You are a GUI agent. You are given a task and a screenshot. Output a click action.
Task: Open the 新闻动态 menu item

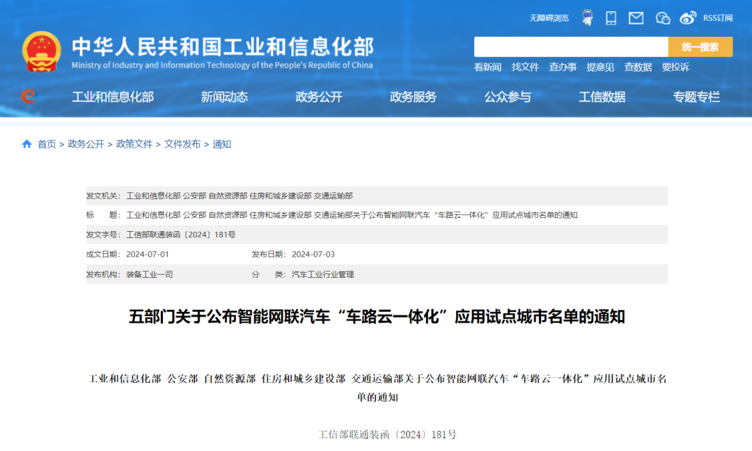[x=224, y=97]
